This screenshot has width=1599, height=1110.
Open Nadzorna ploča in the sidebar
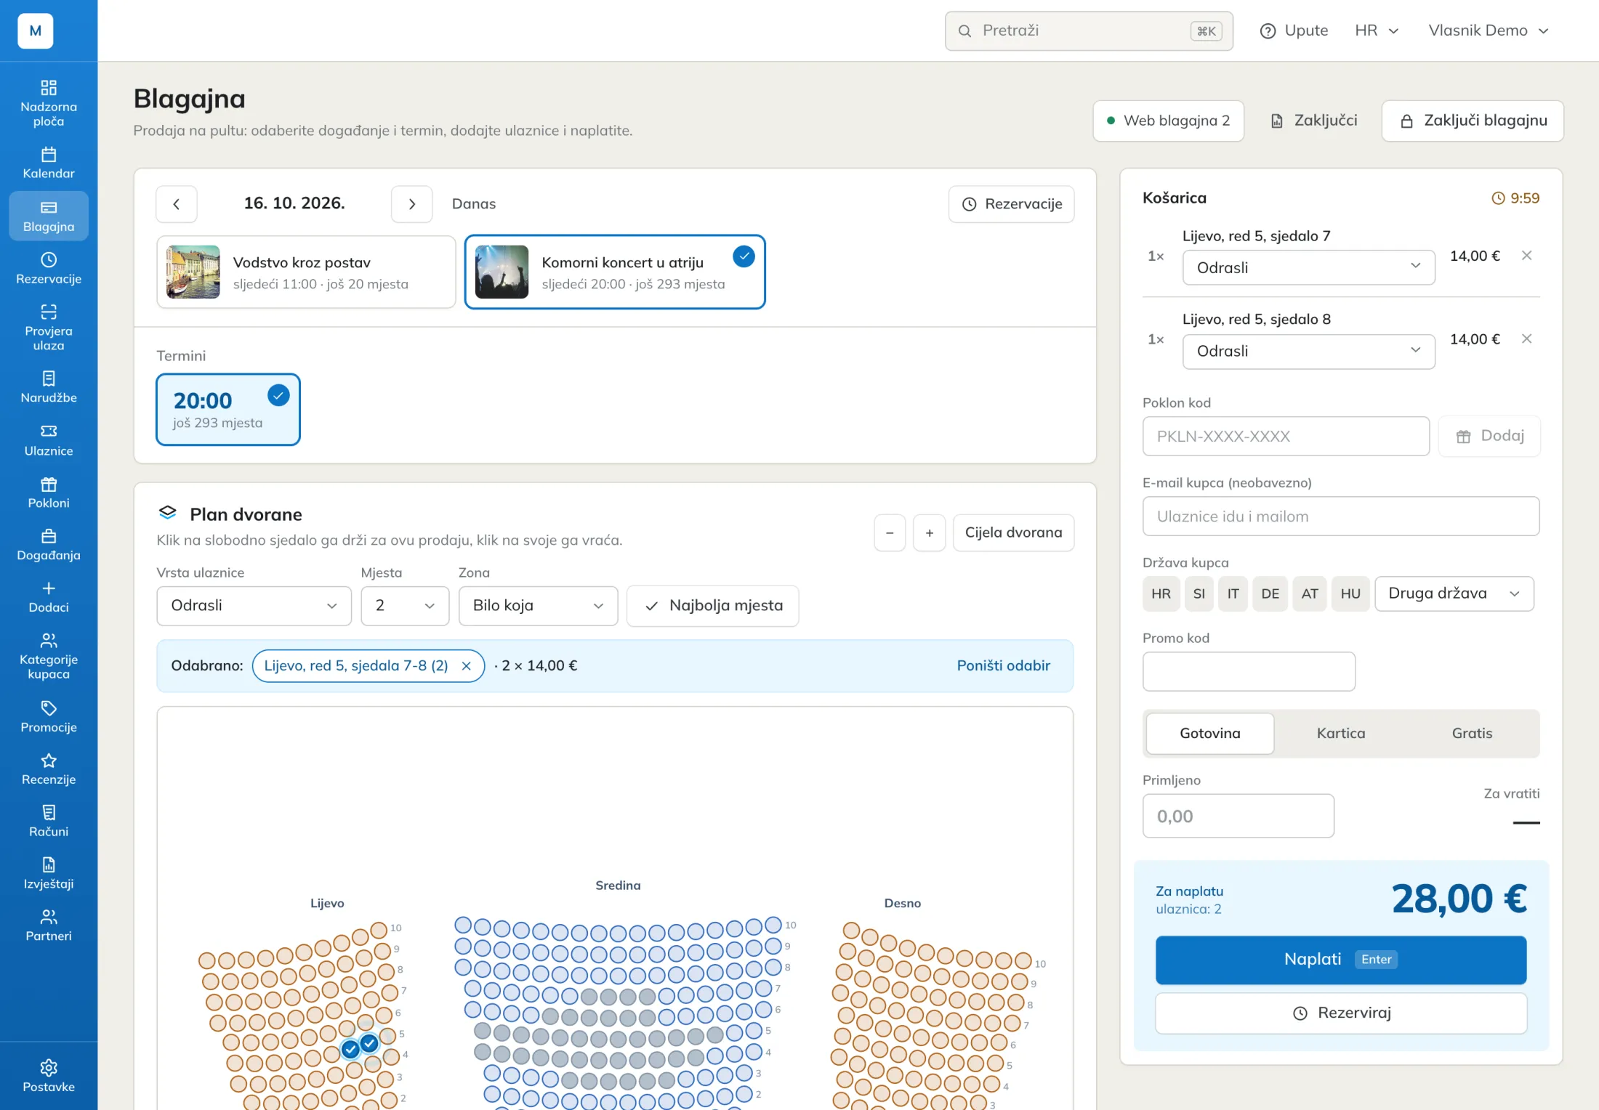[49, 103]
